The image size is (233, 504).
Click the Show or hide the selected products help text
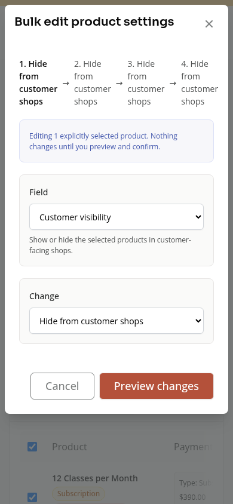[111, 245]
